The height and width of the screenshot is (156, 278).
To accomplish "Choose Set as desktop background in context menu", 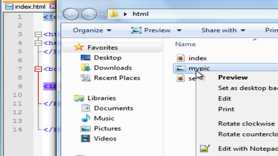I will tap(248, 88).
